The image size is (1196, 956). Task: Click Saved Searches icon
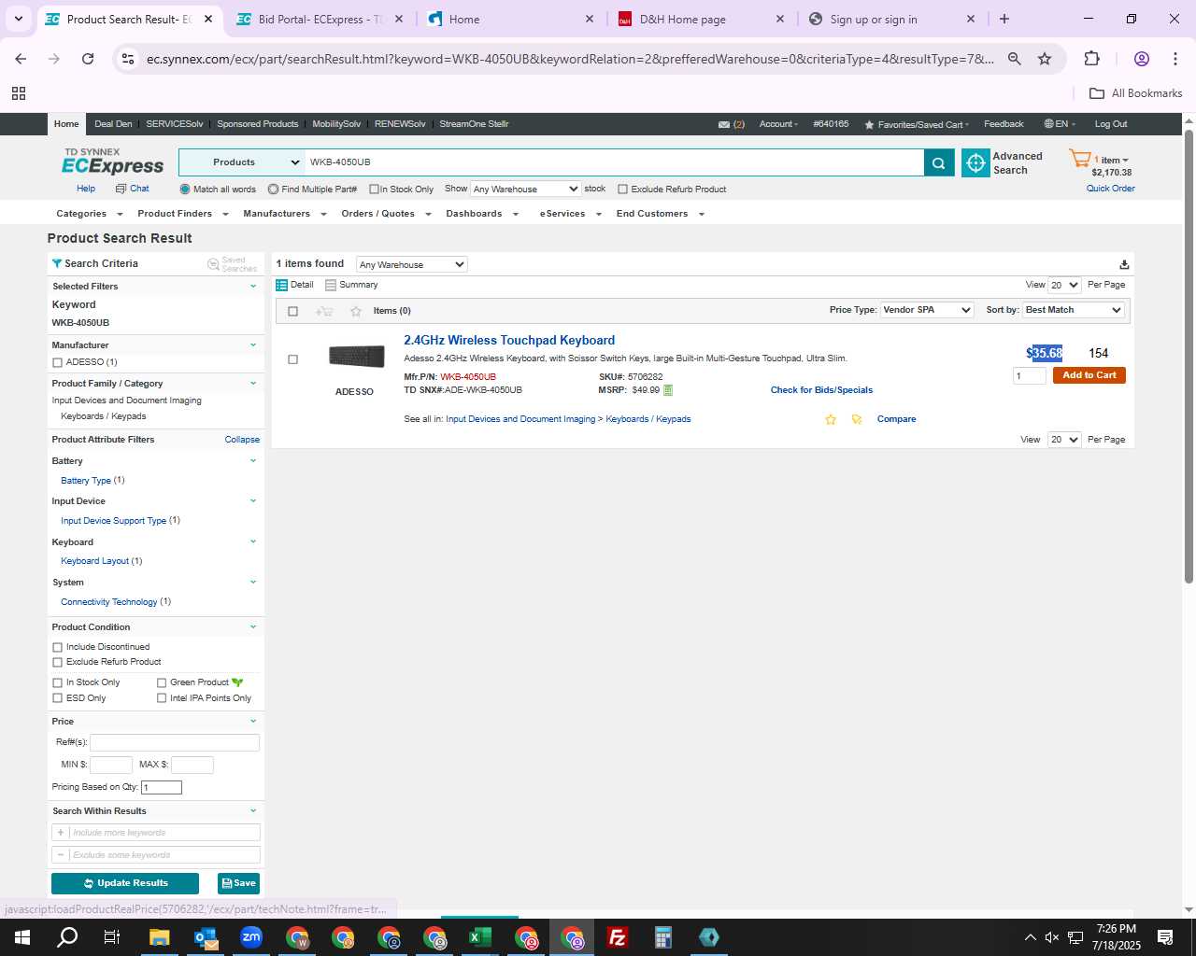click(213, 264)
